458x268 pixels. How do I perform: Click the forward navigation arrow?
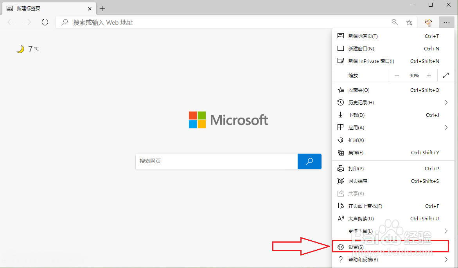[x=28, y=22]
